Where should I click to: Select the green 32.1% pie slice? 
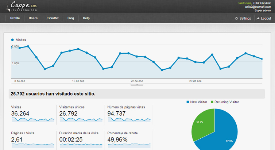click(204, 124)
